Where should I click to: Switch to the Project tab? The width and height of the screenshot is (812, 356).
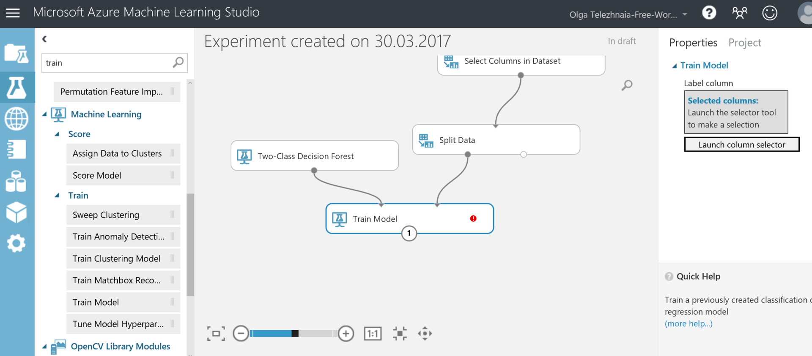[745, 43]
